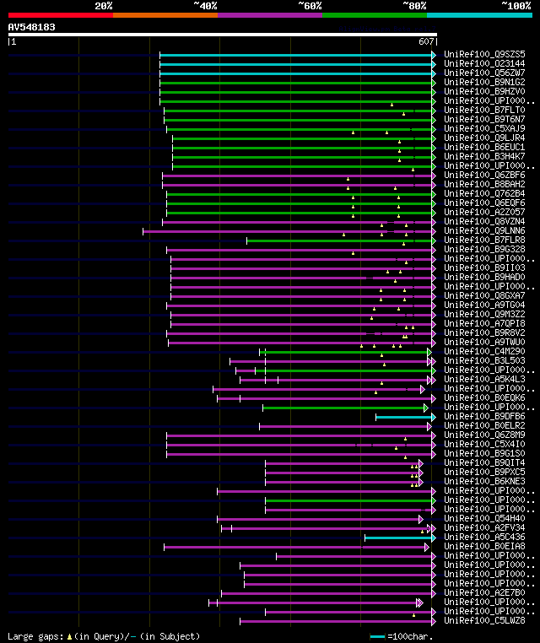Select the UniRef100_C4M290 label
This screenshot has width=540, height=643.
tap(484, 351)
